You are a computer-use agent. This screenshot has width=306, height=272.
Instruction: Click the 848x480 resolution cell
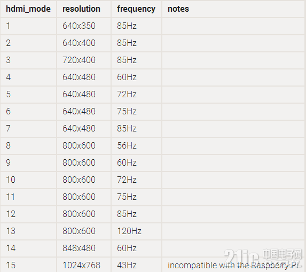coord(84,248)
